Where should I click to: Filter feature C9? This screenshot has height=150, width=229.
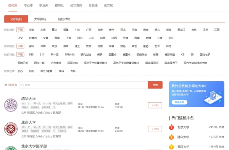(183, 55)
